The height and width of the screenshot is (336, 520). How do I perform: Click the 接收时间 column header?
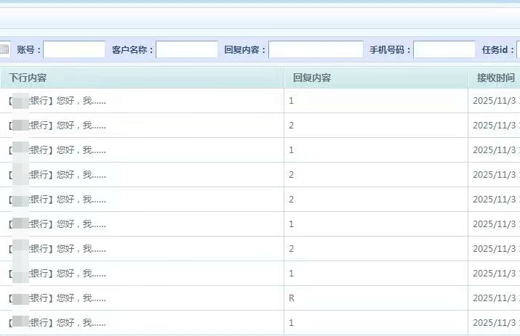point(495,78)
